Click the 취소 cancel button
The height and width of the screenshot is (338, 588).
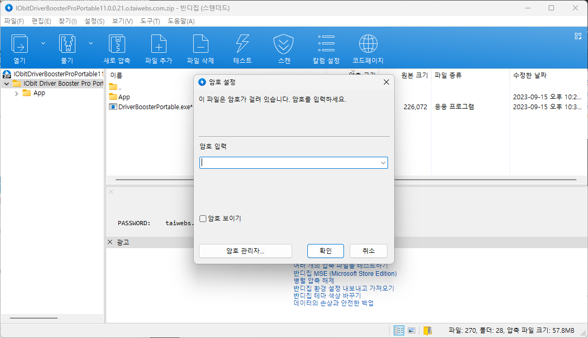pos(368,251)
